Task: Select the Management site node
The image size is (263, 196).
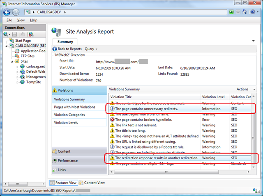Action: click(x=36, y=77)
